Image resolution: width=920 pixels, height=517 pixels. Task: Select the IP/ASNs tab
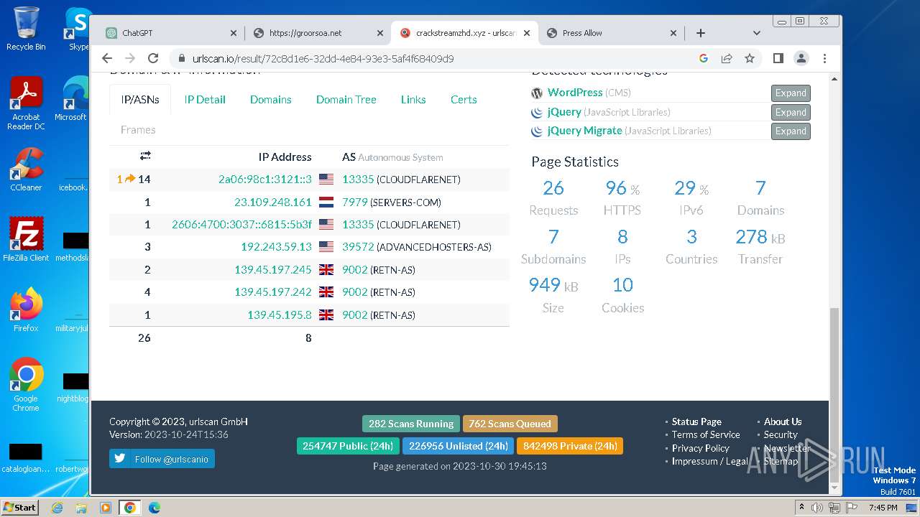(140, 100)
